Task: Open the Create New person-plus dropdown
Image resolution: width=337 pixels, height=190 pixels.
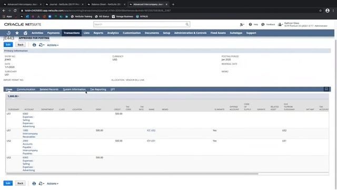Action: coord(242,25)
